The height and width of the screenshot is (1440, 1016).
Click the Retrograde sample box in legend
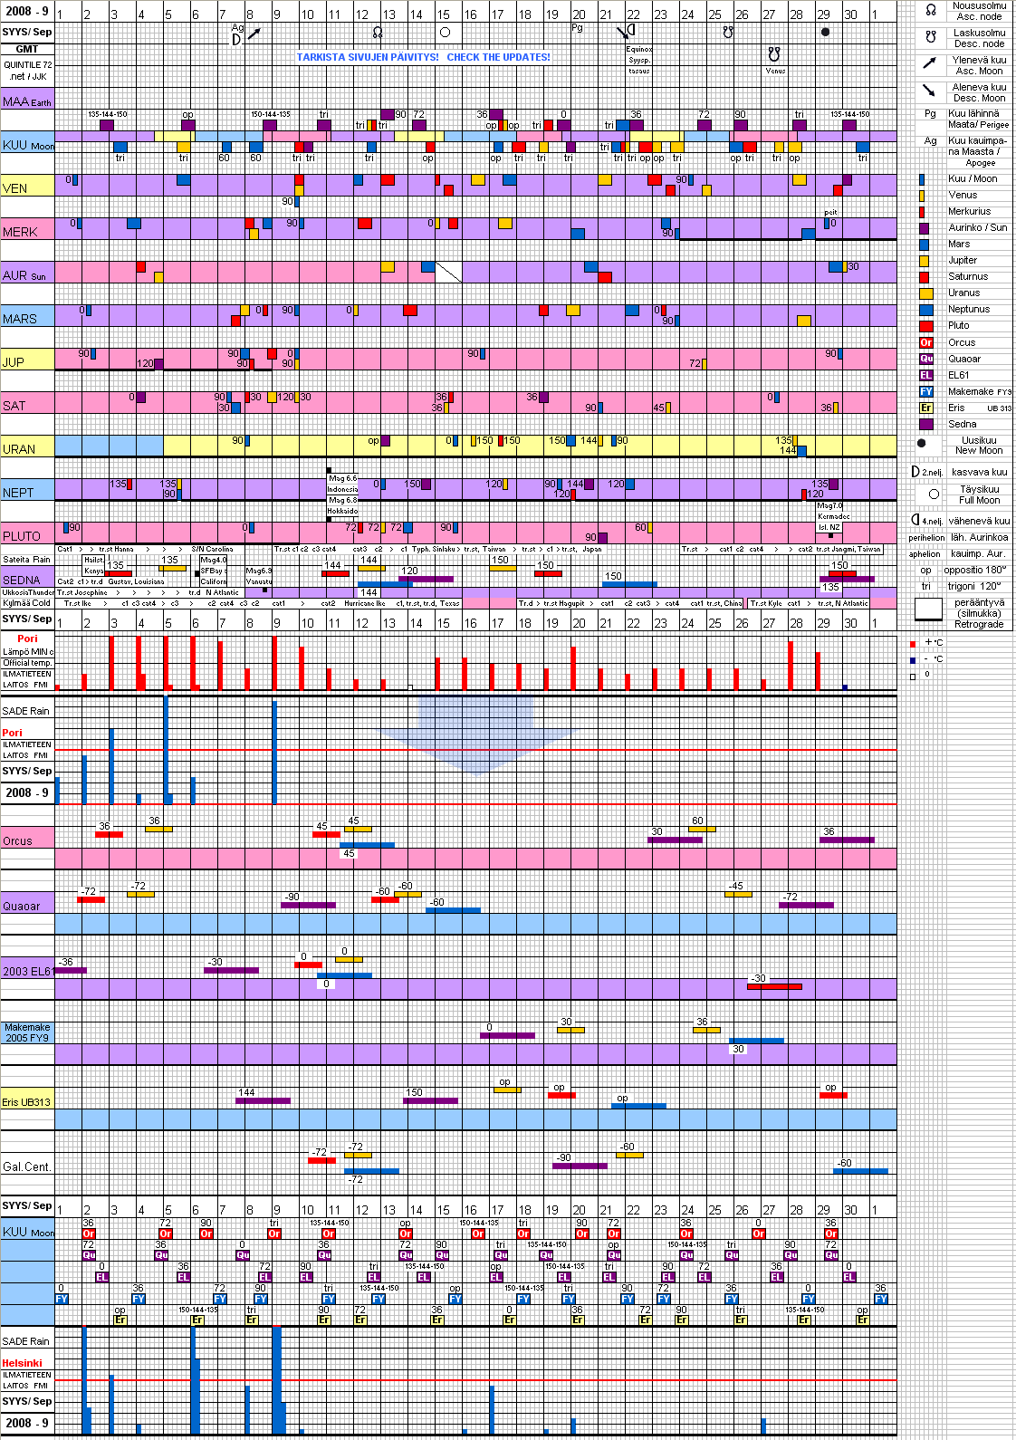coord(928,609)
